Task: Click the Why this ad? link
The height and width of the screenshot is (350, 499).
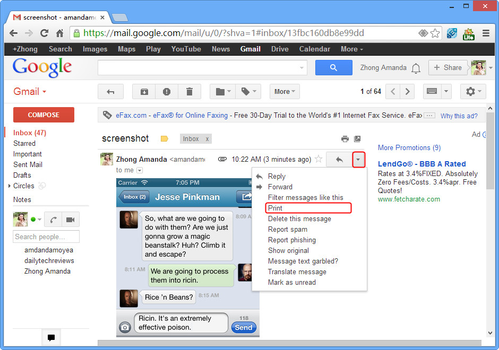Action: coord(459,116)
